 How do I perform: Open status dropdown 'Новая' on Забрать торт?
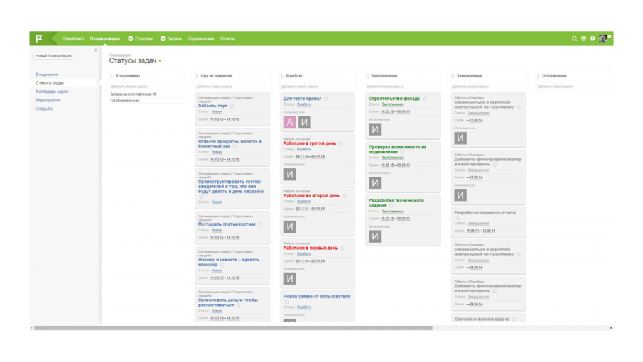[217, 112]
